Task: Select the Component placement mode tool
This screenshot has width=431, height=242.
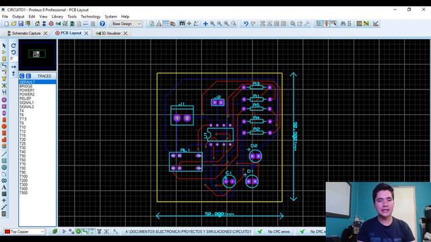Action: (x=4, y=52)
